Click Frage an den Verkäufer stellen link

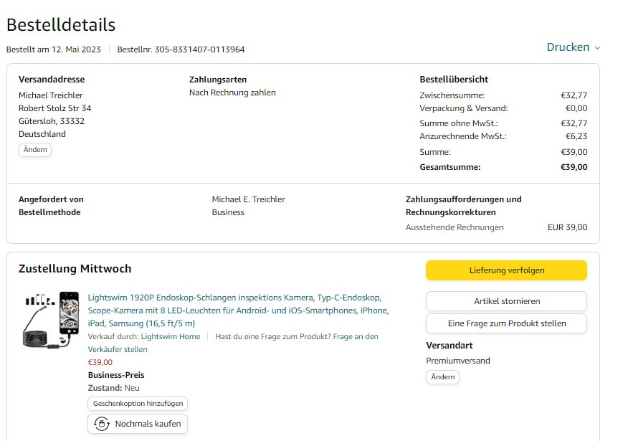click(x=356, y=336)
